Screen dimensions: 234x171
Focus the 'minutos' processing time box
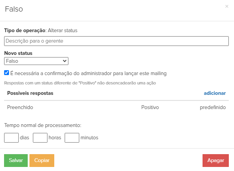click(72, 137)
